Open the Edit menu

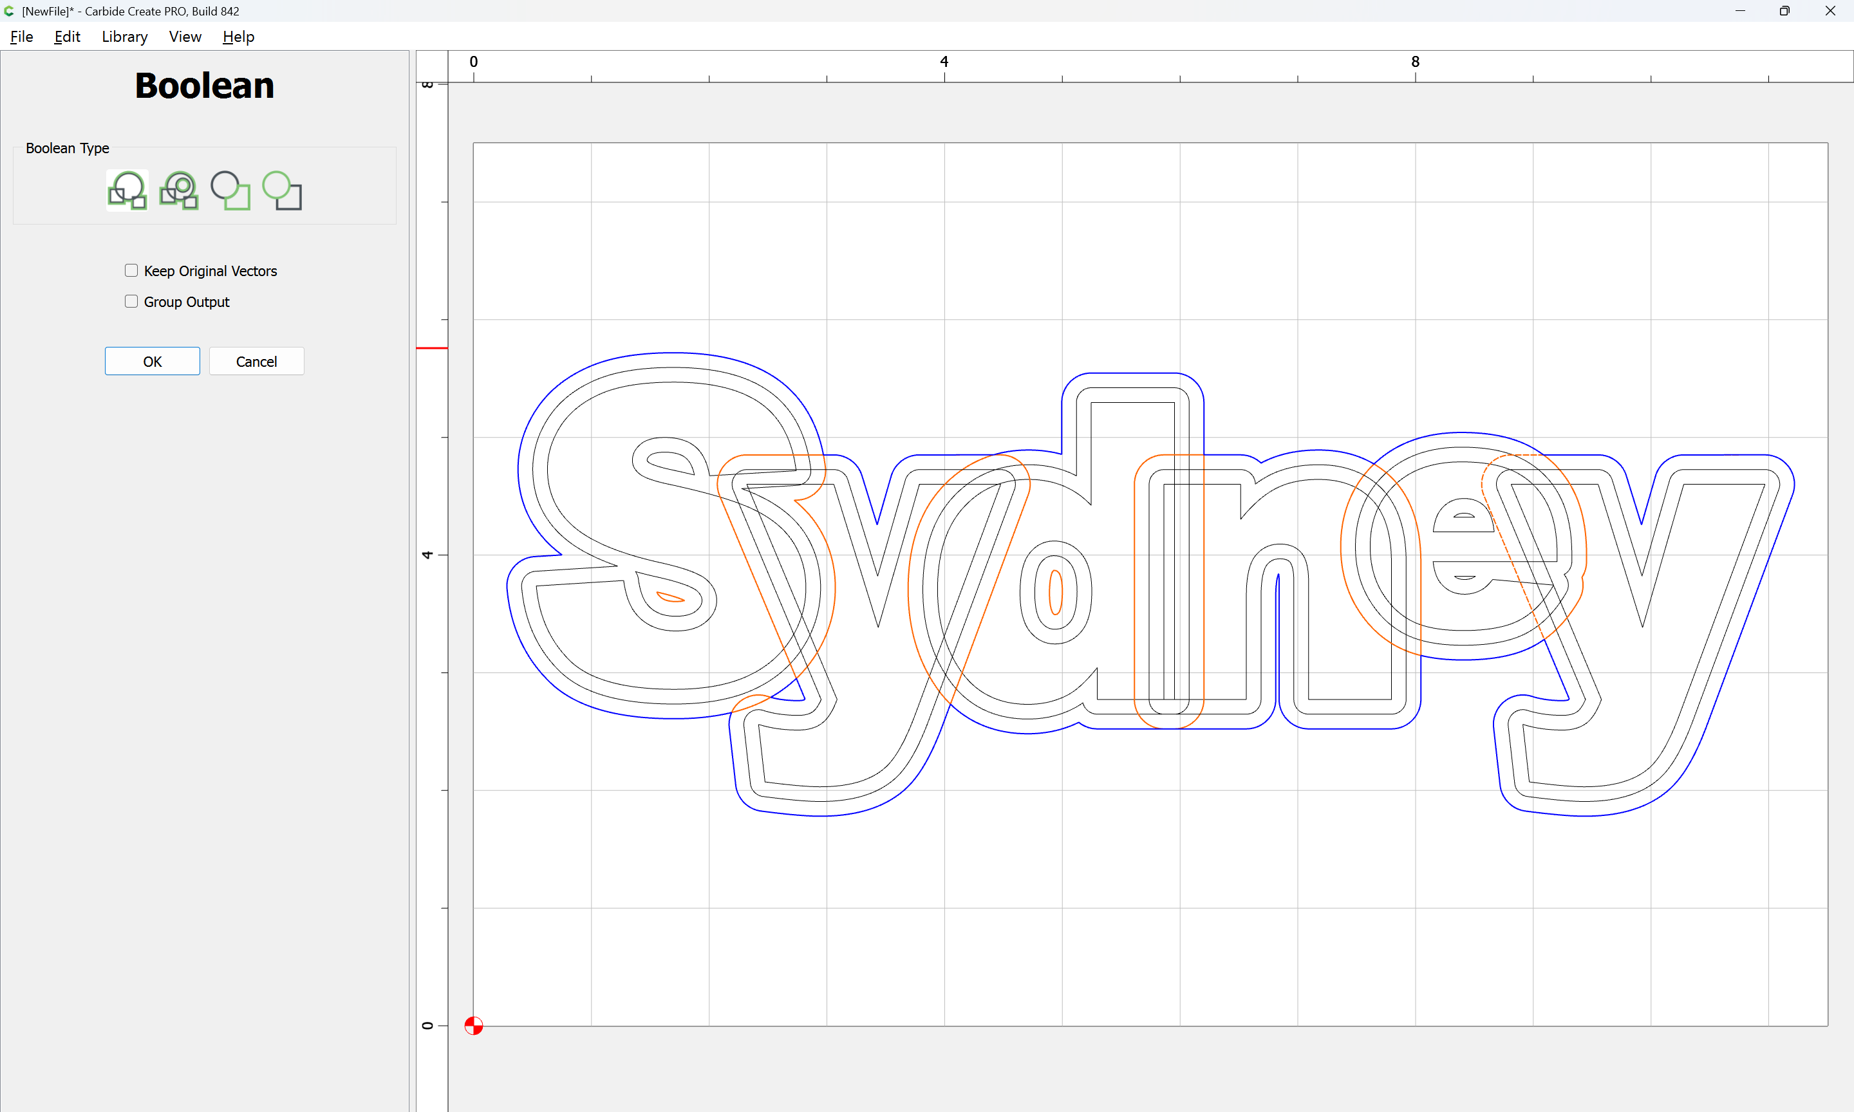click(x=67, y=37)
